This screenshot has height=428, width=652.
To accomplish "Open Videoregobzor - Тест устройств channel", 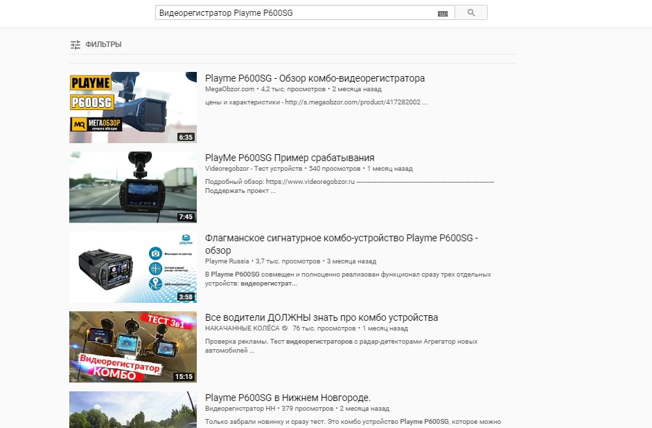I will (254, 169).
